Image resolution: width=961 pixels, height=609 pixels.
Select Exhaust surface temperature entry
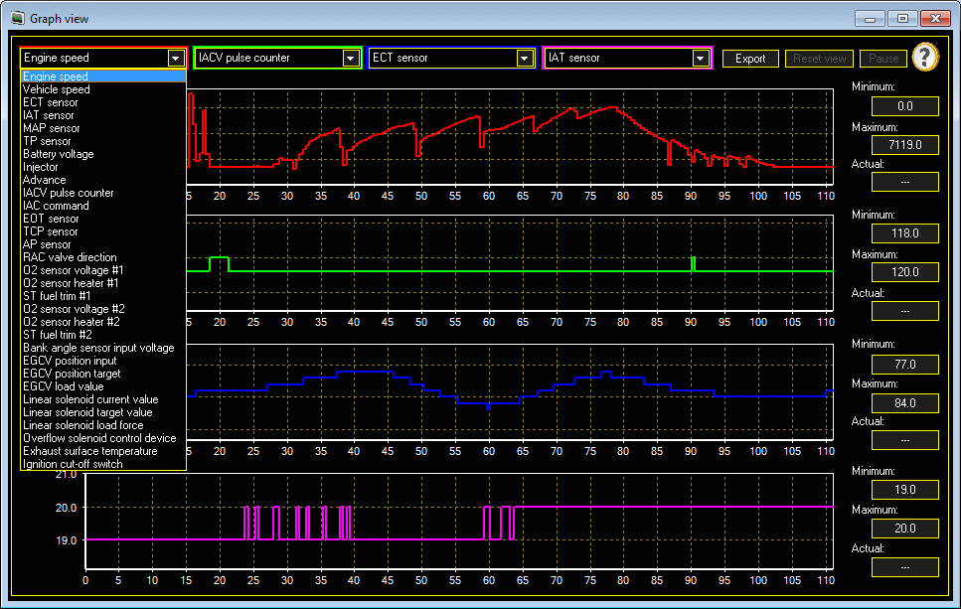coord(90,451)
